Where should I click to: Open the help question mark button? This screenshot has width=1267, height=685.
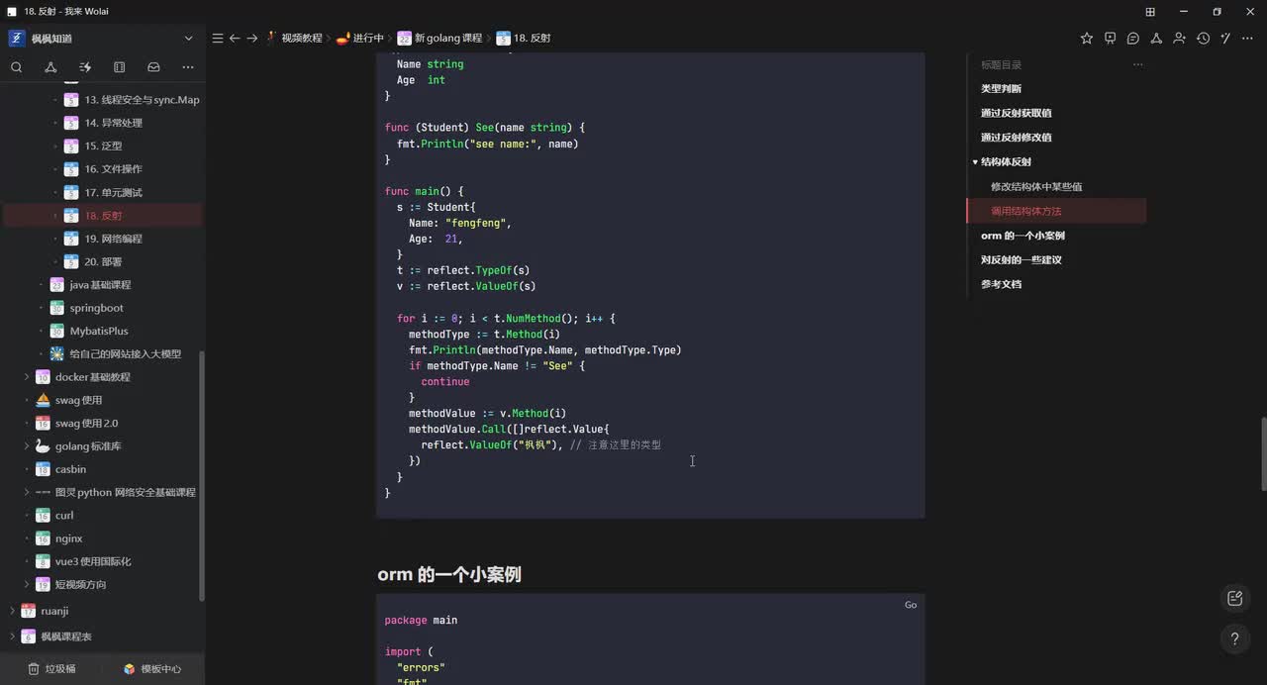coord(1234,638)
